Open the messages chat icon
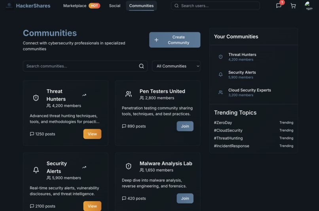This screenshot has width=319, height=211. coord(279,6)
